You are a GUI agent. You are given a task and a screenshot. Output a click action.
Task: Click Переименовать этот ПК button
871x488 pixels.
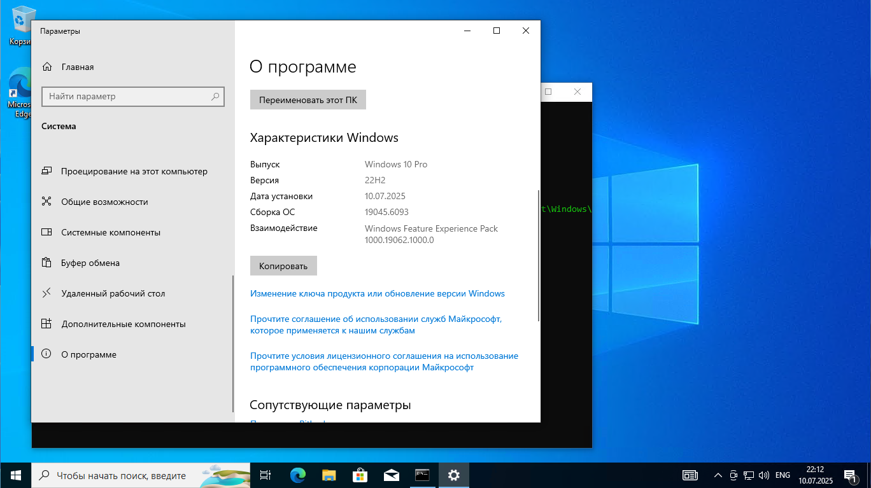click(308, 100)
